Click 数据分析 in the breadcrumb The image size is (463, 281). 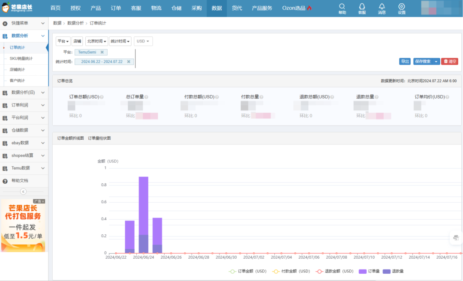75,23
